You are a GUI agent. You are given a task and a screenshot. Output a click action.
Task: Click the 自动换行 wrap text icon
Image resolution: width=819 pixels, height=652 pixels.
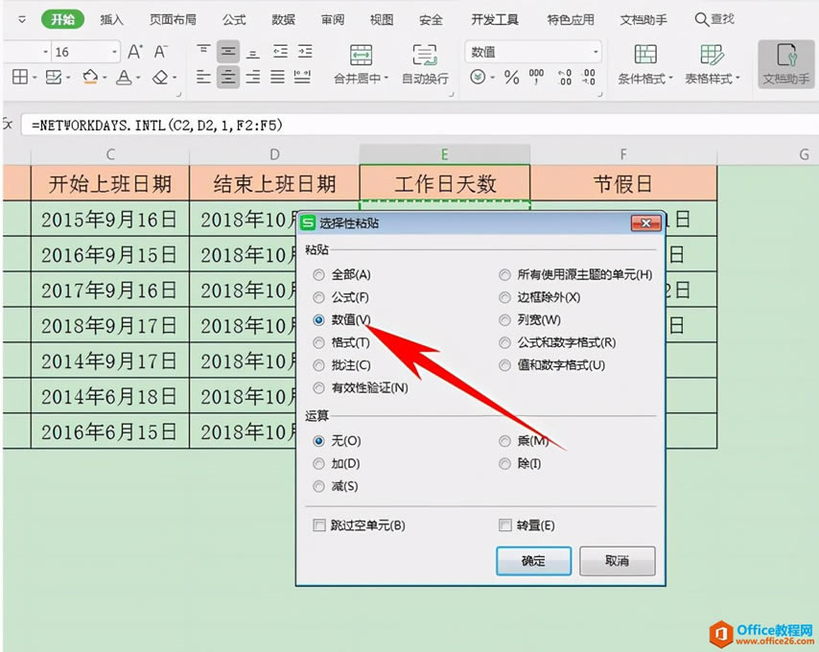(425, 55)
